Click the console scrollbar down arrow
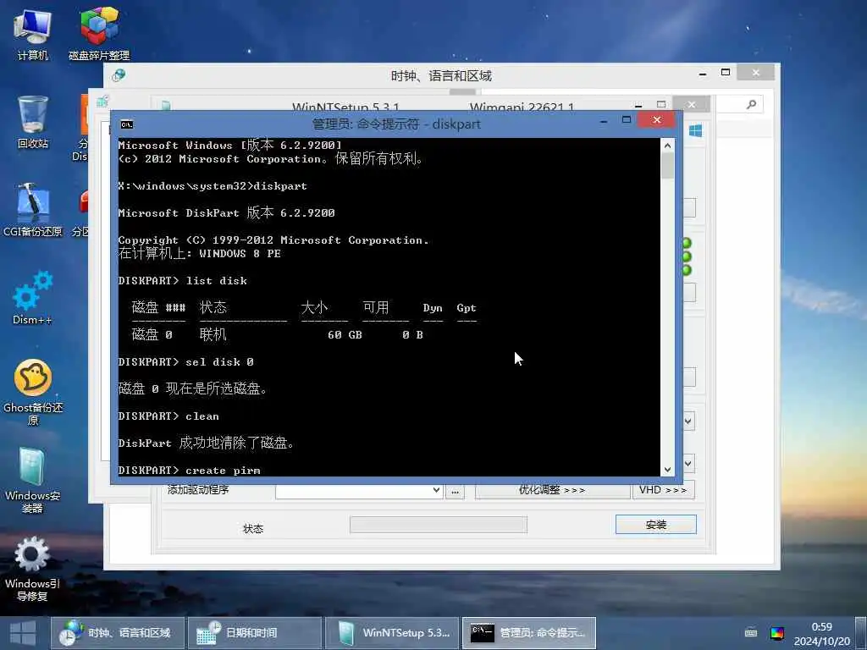 (667, 469)
